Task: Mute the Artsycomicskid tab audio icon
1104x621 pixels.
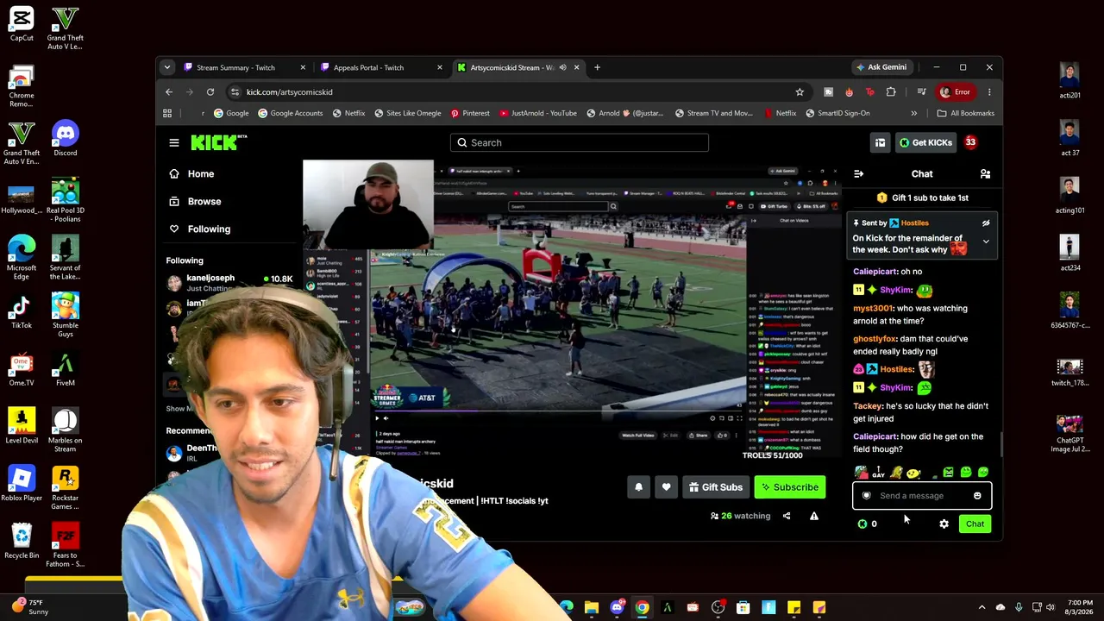Action: [x=562, y=67]
